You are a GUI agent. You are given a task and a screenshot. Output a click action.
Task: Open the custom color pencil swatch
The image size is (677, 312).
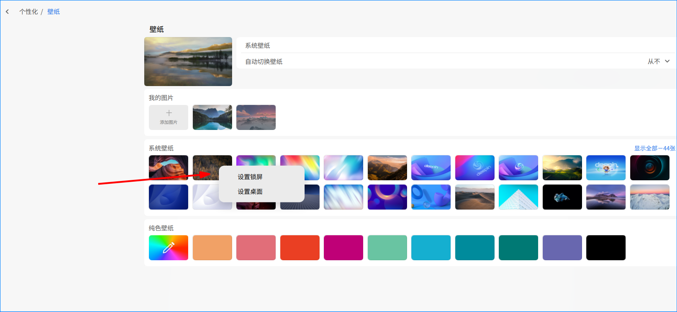click(169, 247)
